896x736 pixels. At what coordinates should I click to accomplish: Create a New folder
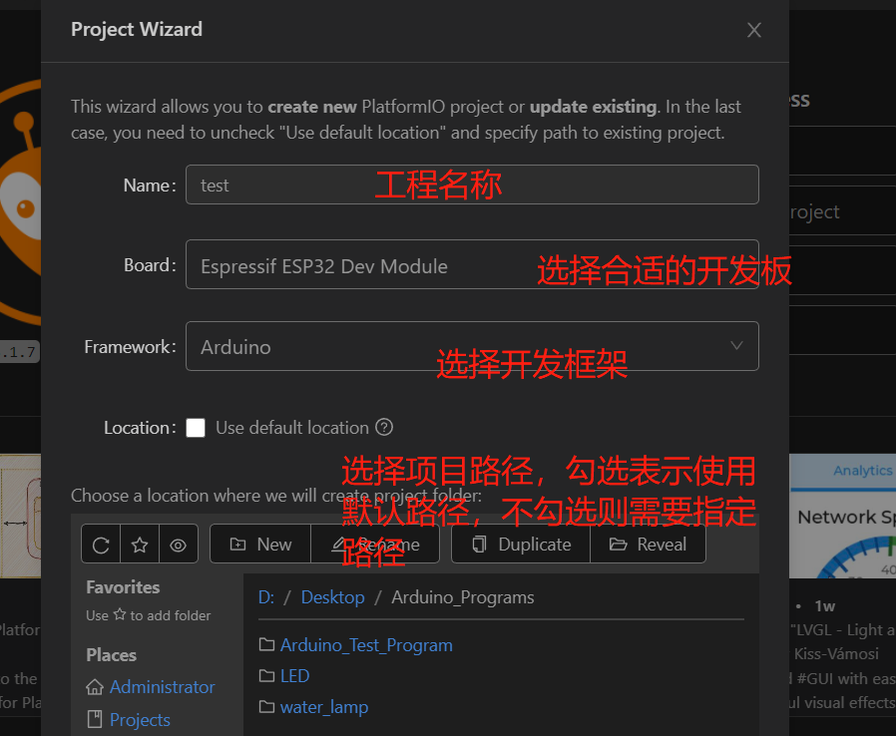click(x=260, y=545)
